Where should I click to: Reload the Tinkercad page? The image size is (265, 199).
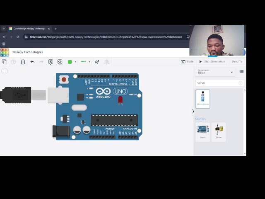18,37
